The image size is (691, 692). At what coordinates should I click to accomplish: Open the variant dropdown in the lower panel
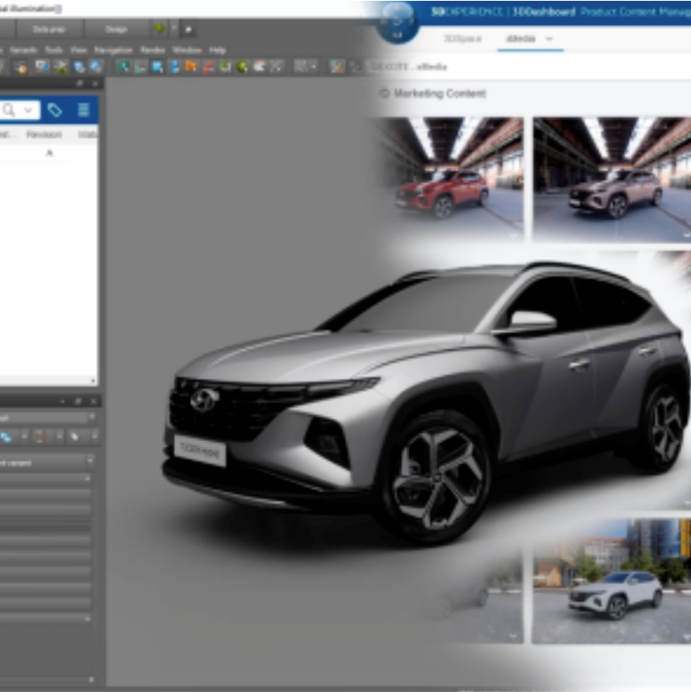(90, 461)
